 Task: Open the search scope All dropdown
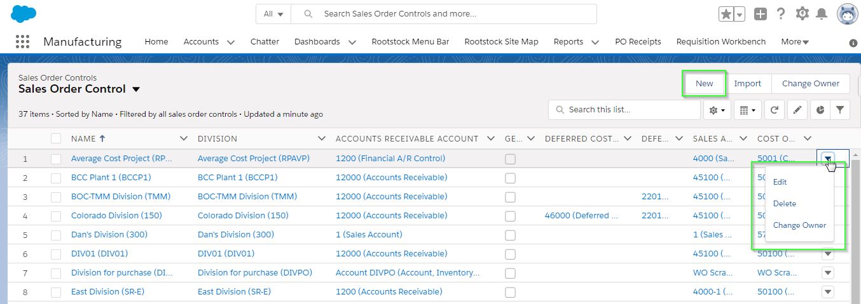tap(273, 14)
